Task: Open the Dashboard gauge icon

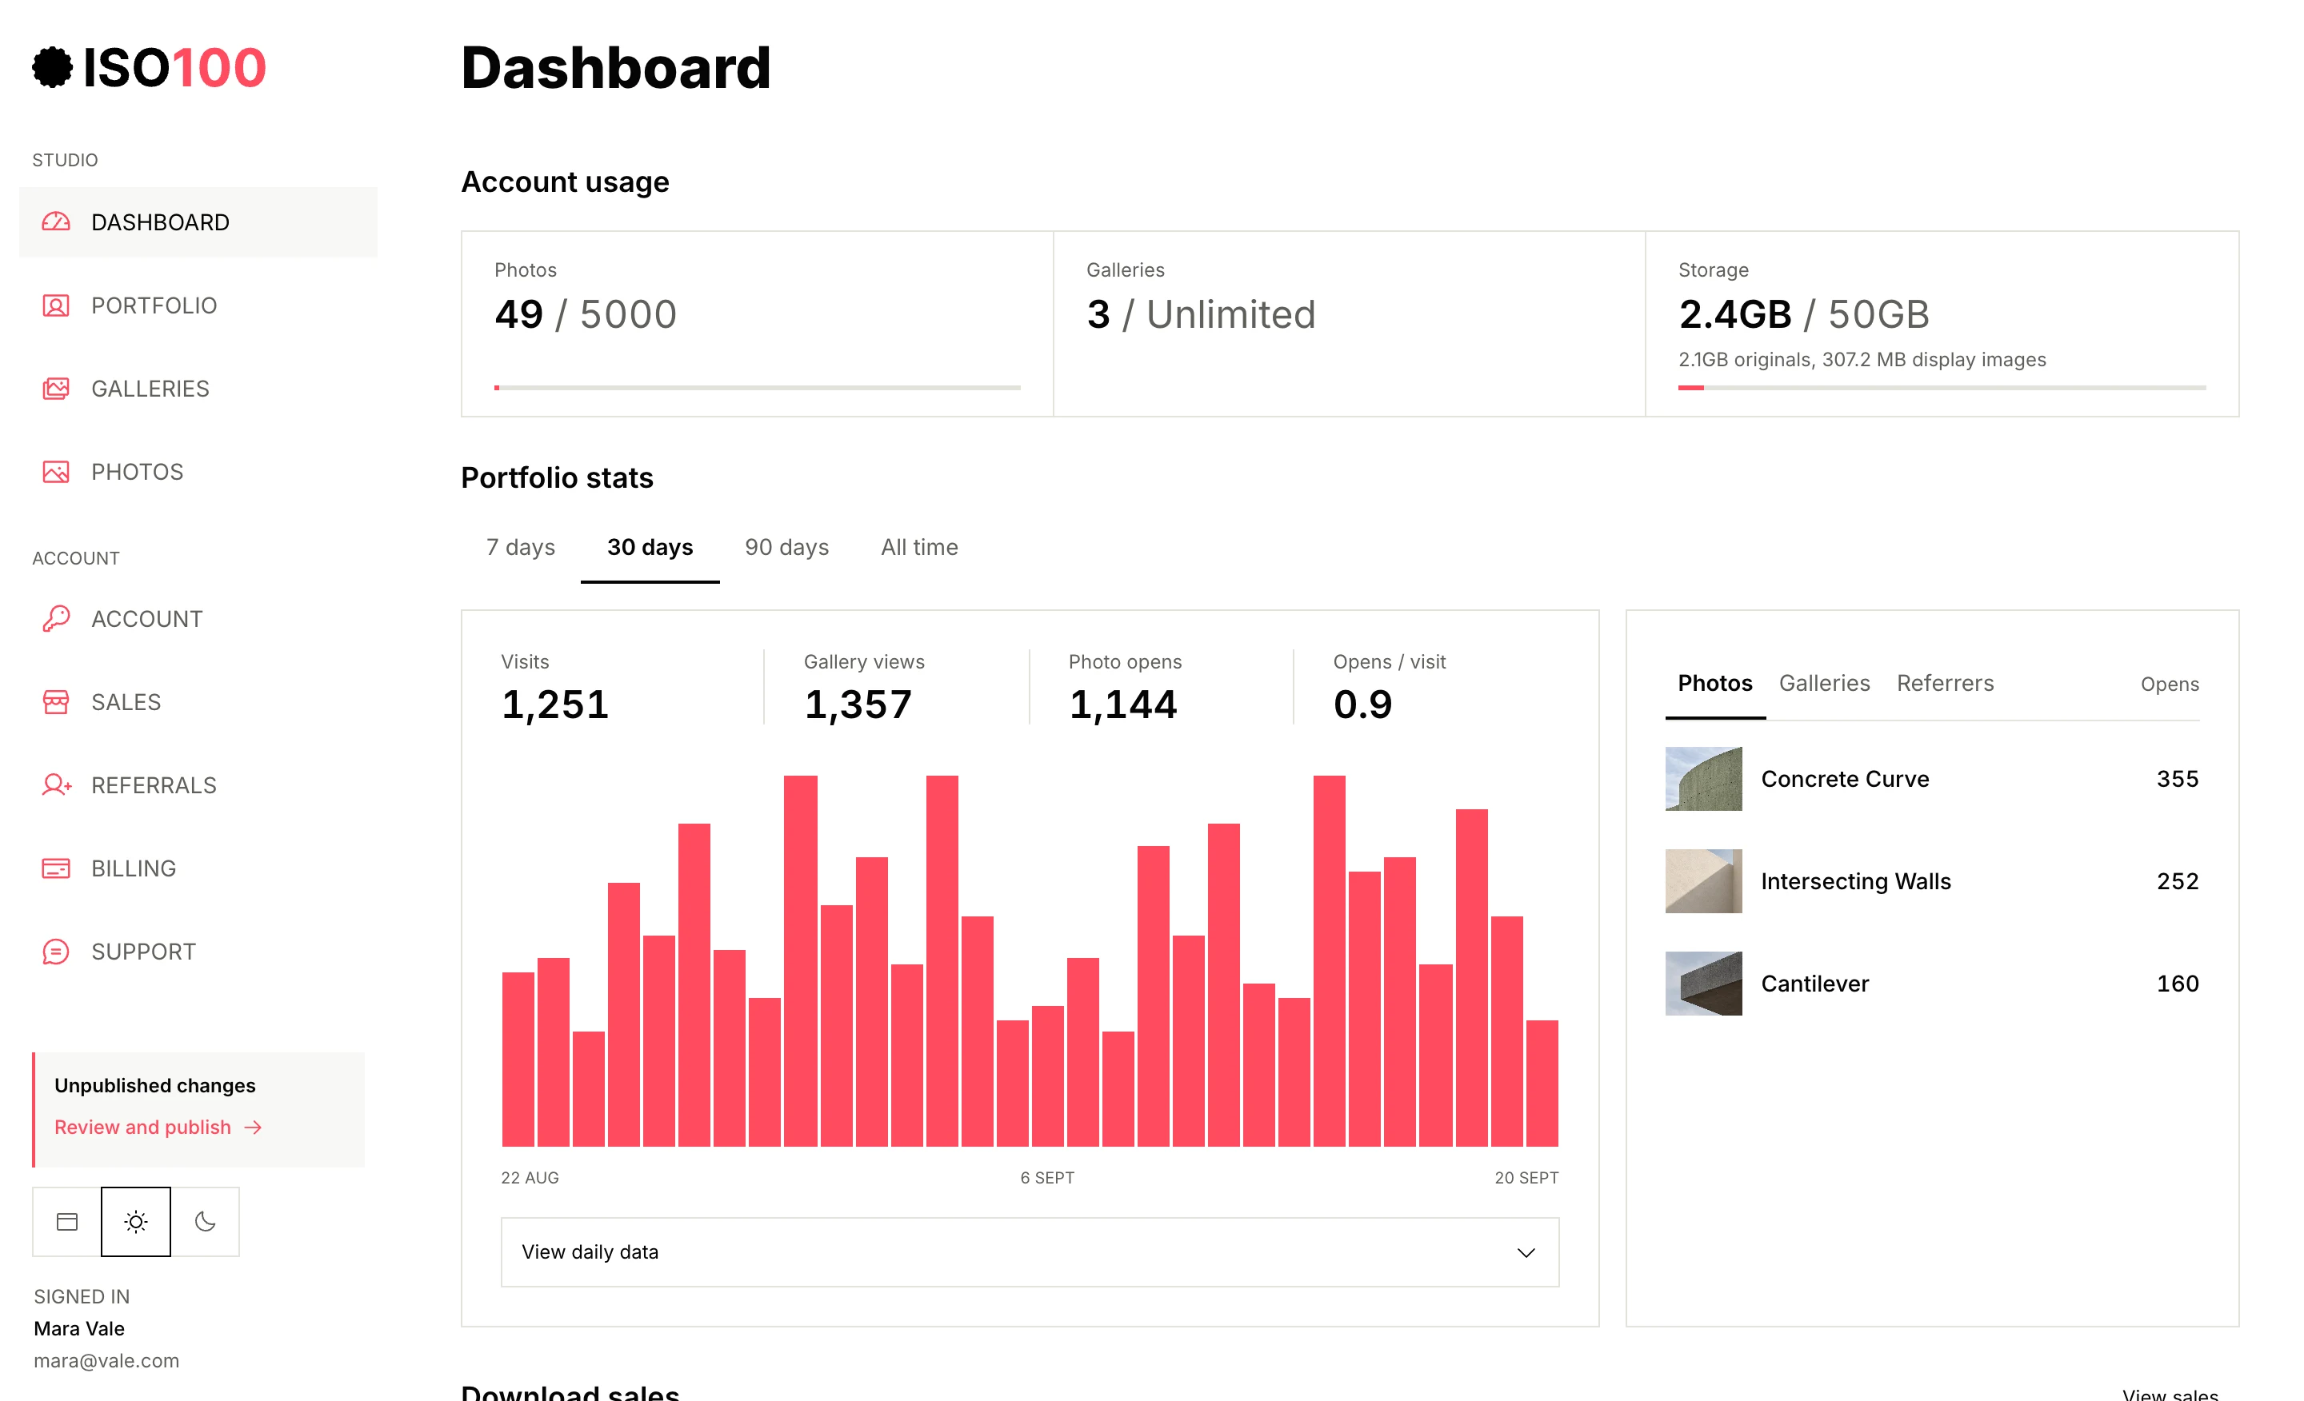Action: tap(56, 222)
